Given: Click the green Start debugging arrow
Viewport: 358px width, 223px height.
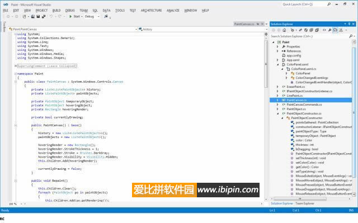Looking at the screenshot, I should click(70, 16).
